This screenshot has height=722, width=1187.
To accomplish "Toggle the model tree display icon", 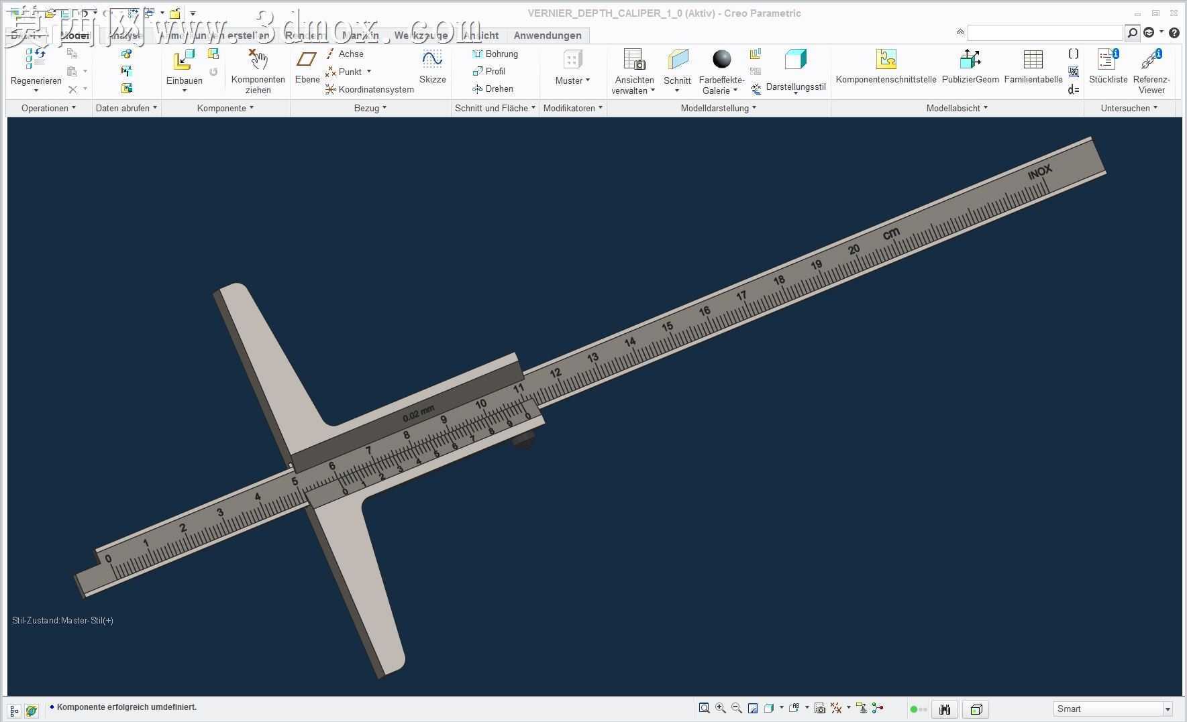I will click(x=14, y=711).
